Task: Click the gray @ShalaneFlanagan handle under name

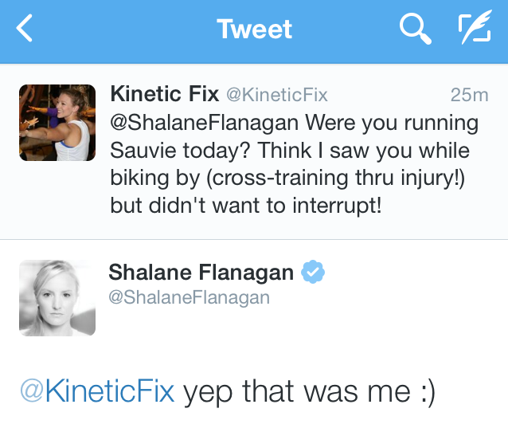Action: 189,298
